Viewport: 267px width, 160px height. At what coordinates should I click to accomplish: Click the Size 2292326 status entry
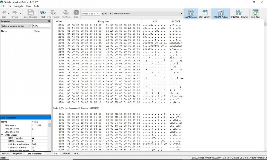(198, 158)
